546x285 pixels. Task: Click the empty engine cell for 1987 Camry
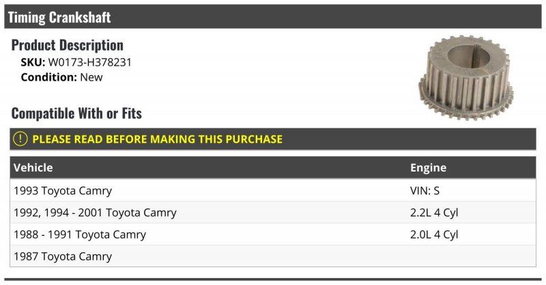click(x=471, y=256)
